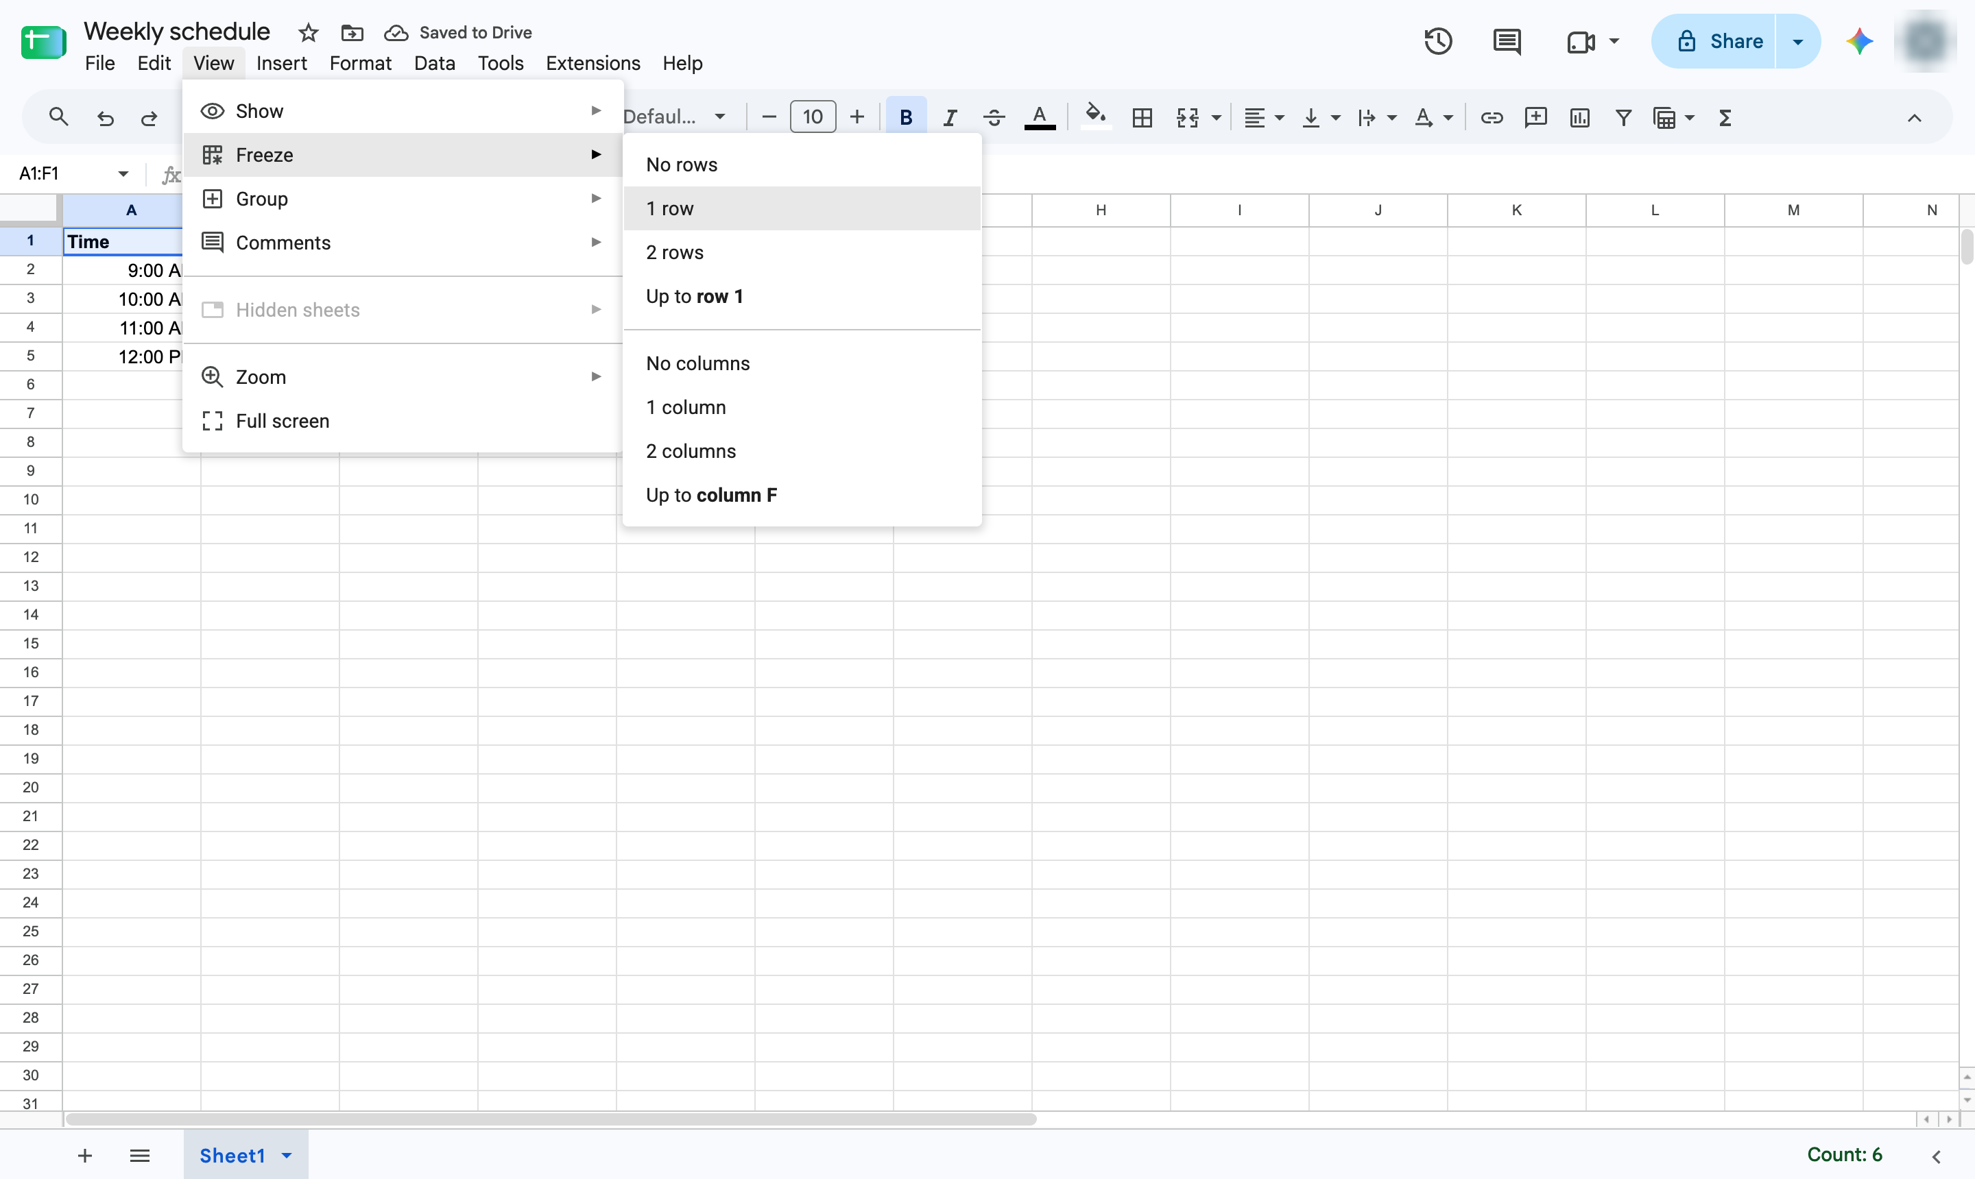Click the insert chart icon
This screenshot has width=1975, height=1179.
[1579, 118]
